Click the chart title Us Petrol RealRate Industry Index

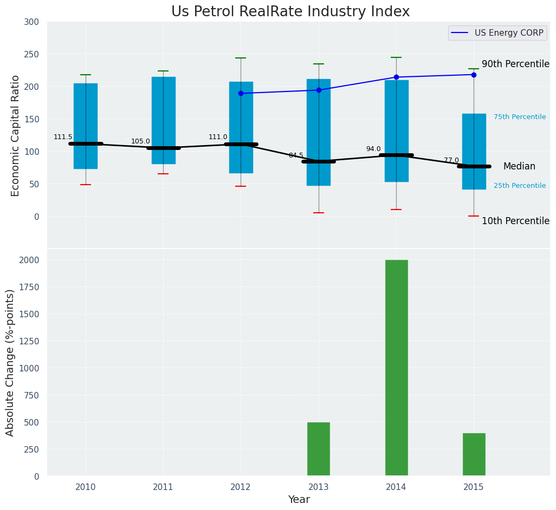tap(290, 12)
